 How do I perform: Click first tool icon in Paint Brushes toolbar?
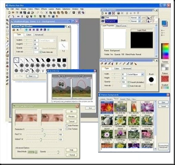[x=102, y=64]
